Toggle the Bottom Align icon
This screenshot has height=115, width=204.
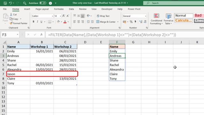[x=83, y=16]
